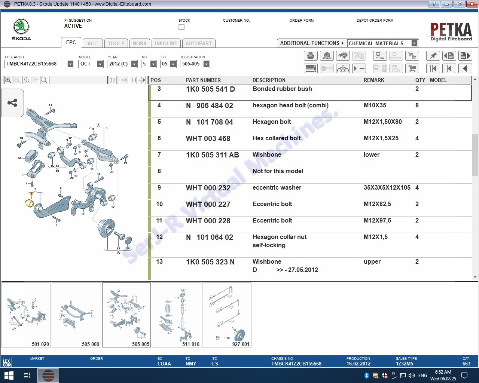Open the 511-010 illustration thumbnail
The image size is (479, 383).
click(177, 315)
